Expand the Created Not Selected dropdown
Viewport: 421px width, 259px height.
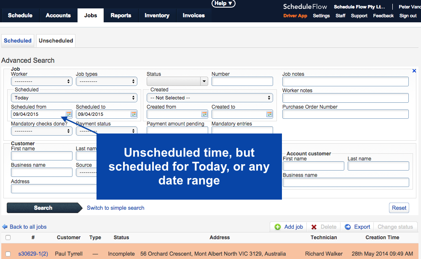(210, 98)
